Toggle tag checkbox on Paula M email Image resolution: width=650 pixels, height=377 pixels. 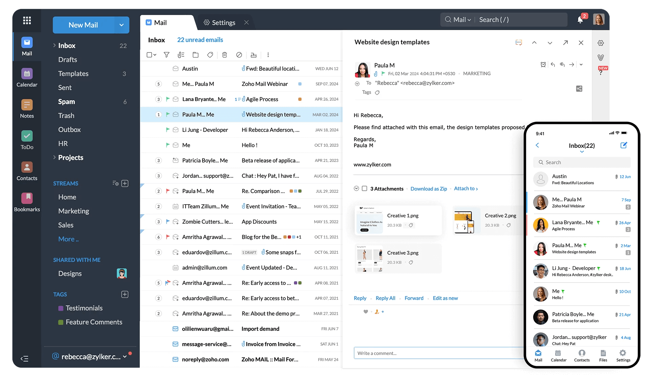point(377,92)
